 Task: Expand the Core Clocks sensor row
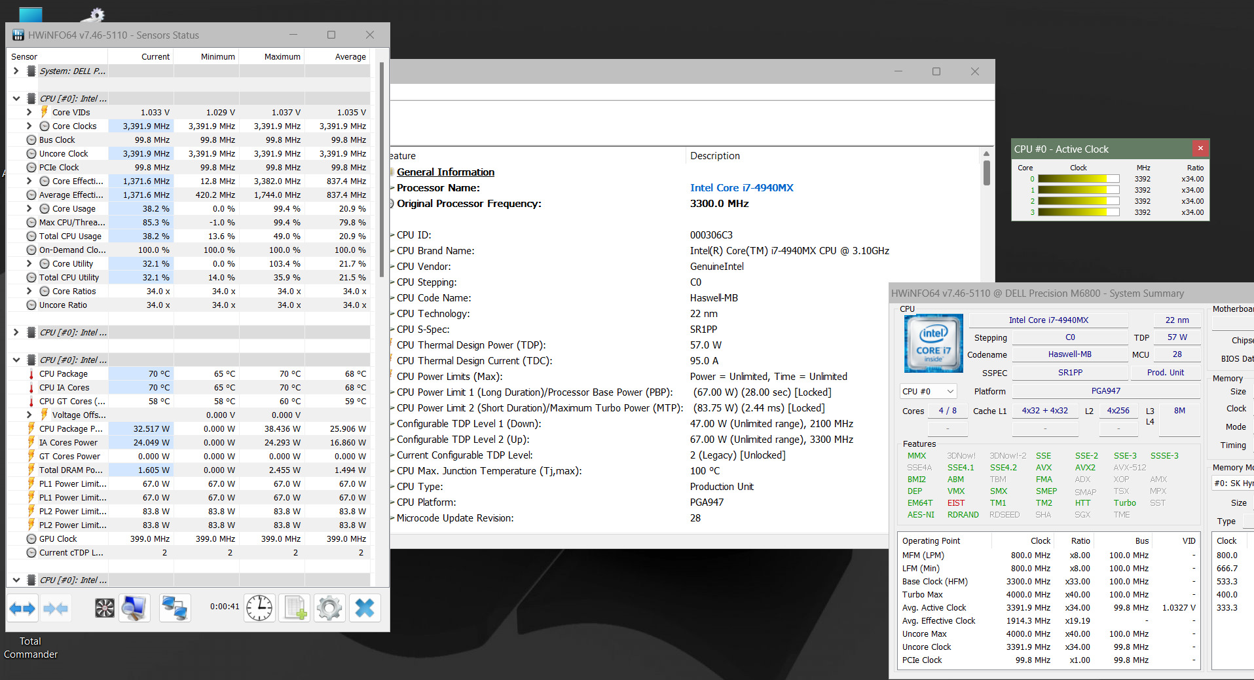(29, 126)
